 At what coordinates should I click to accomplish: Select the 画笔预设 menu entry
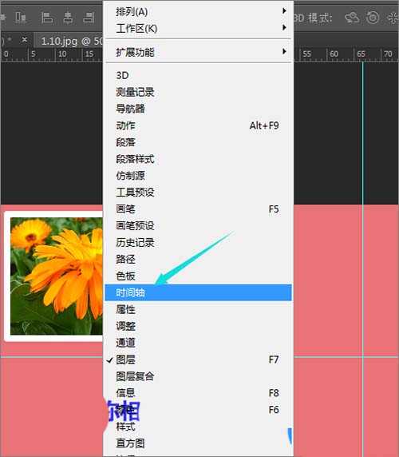tap(198, 225)
